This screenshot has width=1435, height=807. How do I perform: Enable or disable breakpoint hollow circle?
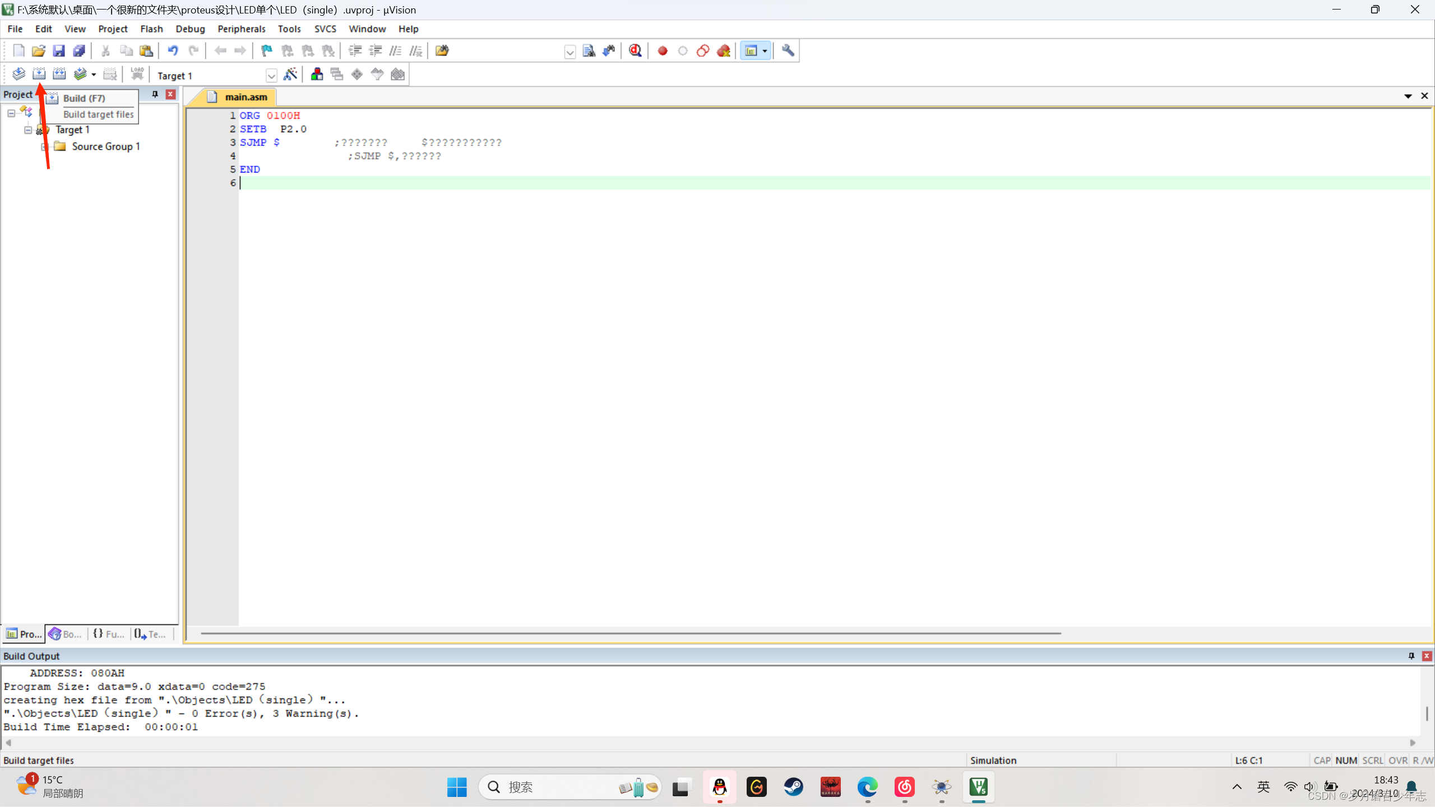coord(683,51)
